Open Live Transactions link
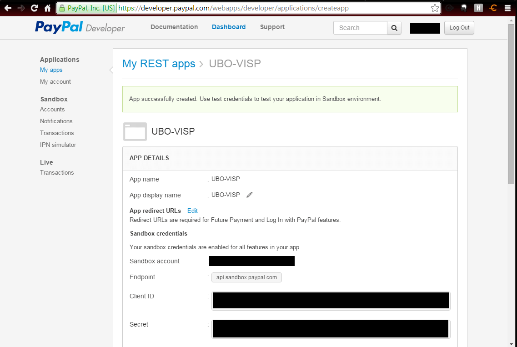The image size is (517, 347). pos(57,172)
